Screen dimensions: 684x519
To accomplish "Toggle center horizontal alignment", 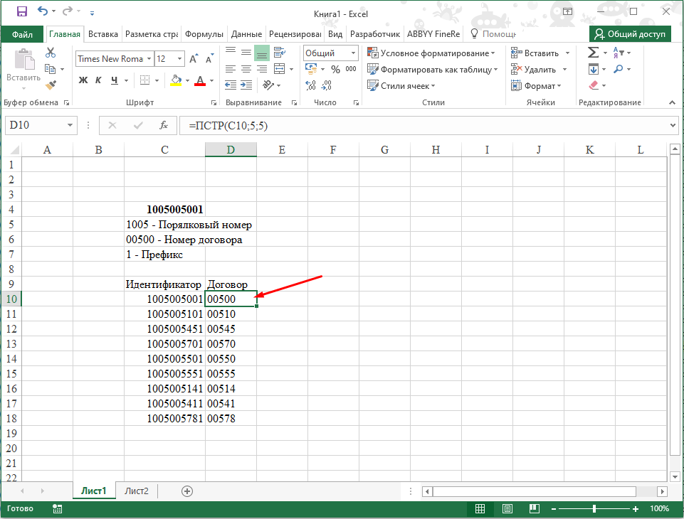I will (x=246, y=69).
